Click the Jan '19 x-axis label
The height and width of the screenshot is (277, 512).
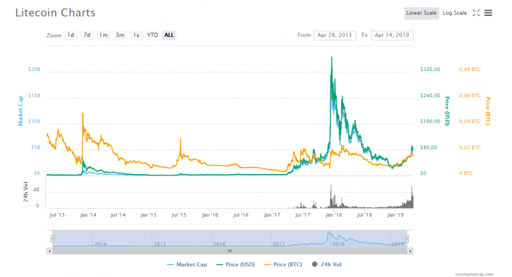[x=396, y=215]
